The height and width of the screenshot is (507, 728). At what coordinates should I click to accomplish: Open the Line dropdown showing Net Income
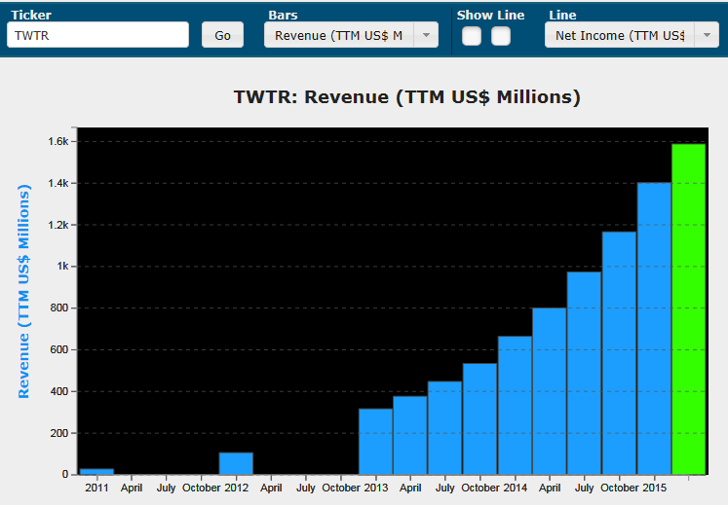pyautogui.click(x=632, y=35)
